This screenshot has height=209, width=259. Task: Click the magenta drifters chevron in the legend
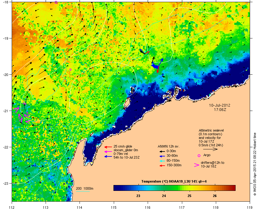tap(196, 165)
